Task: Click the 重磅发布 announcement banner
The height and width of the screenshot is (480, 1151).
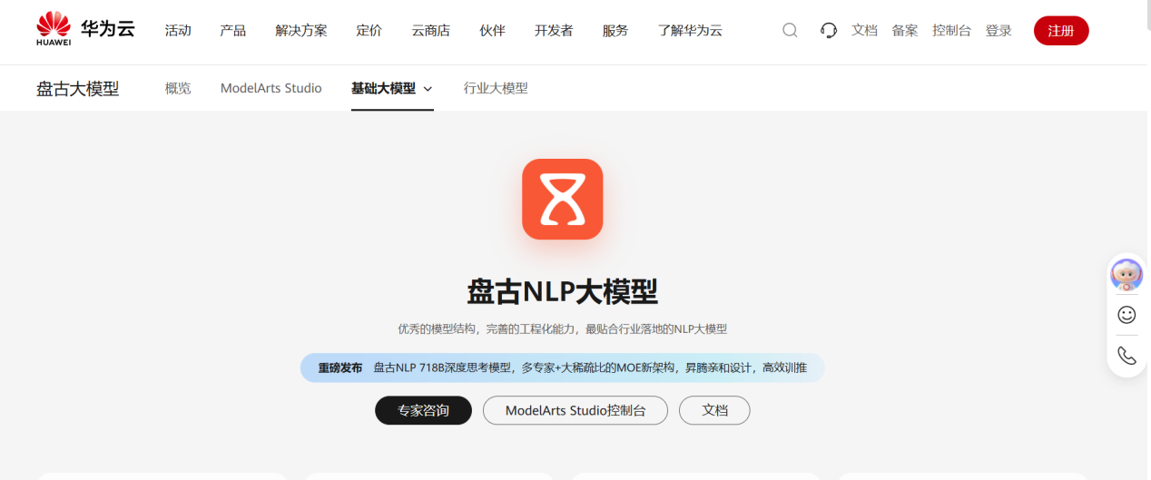Action: [563, 367]
